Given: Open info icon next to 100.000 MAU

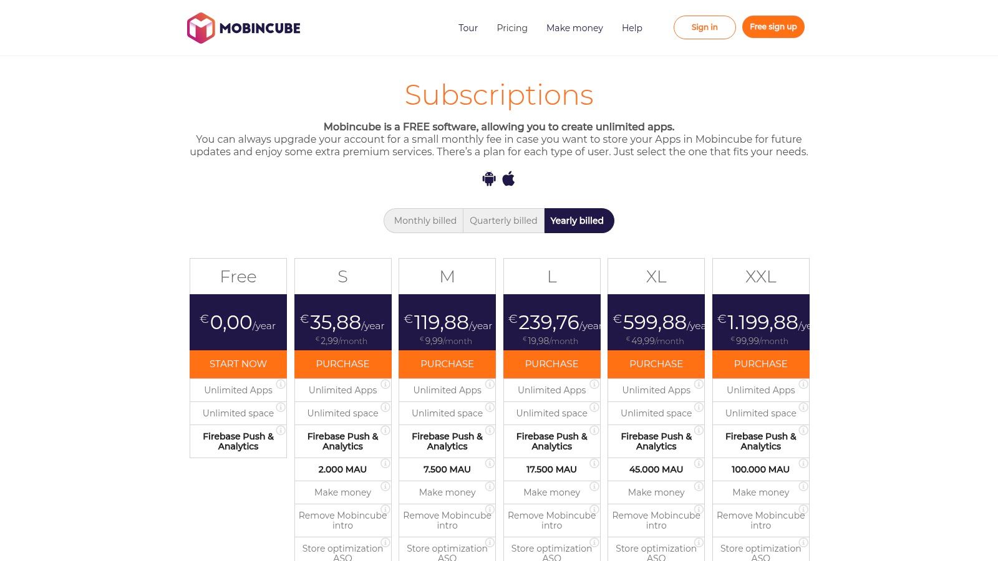Looking at the screenshot, I should [x=805, y=464].
